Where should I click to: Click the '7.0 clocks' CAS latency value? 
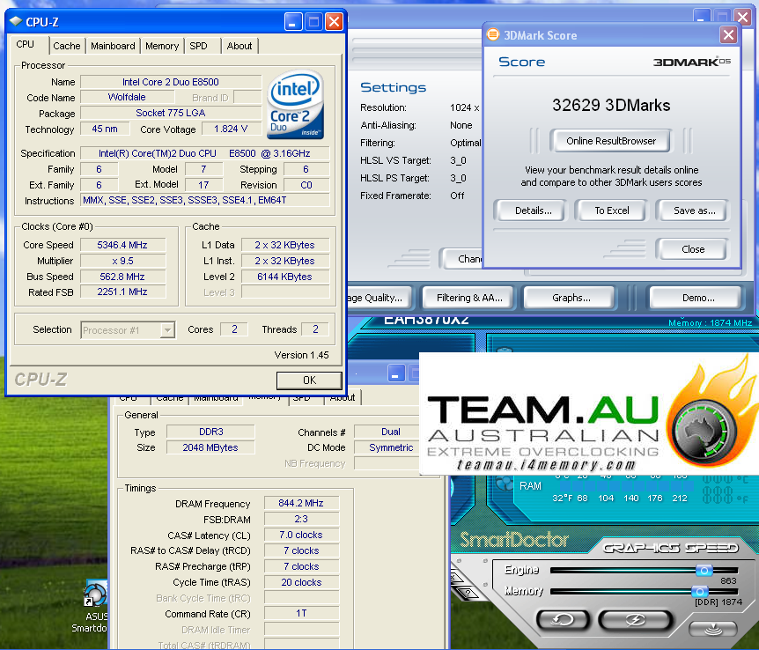tap(301, 535)
